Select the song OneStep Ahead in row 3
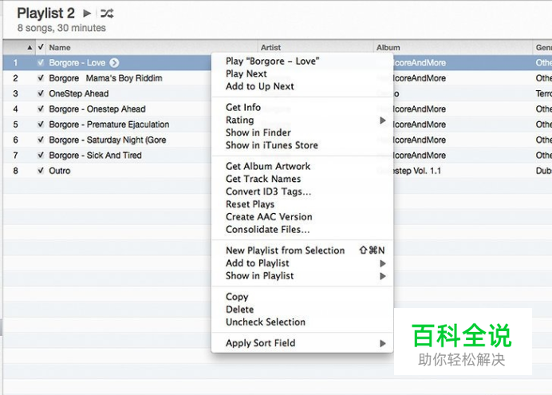This screenshot has width=552, height=395. 79,93
